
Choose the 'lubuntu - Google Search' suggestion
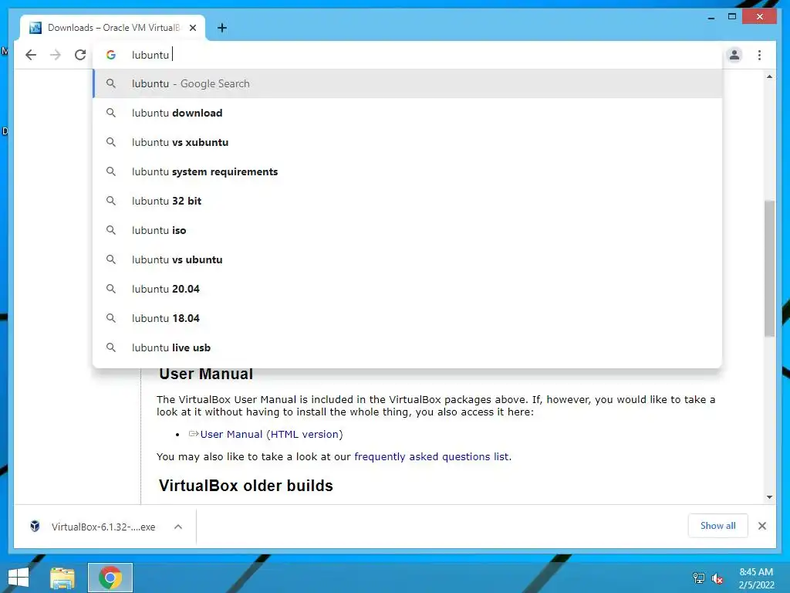pos(407,83)
